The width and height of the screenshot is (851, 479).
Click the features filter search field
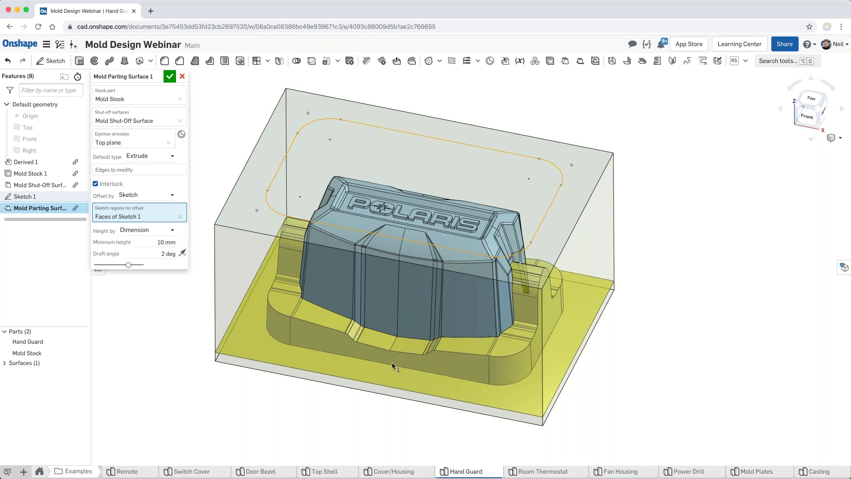pos(51,90)
